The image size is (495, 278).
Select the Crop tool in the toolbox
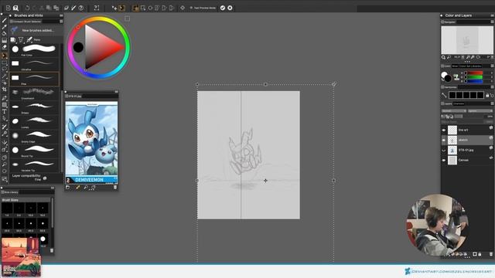click(4, 90)
